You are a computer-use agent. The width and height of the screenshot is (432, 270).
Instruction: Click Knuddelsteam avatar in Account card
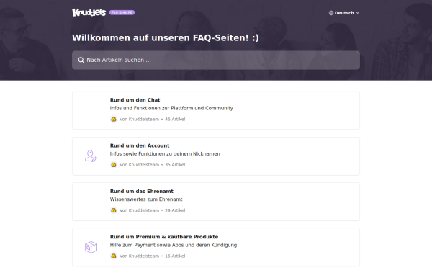click(114, 165)
